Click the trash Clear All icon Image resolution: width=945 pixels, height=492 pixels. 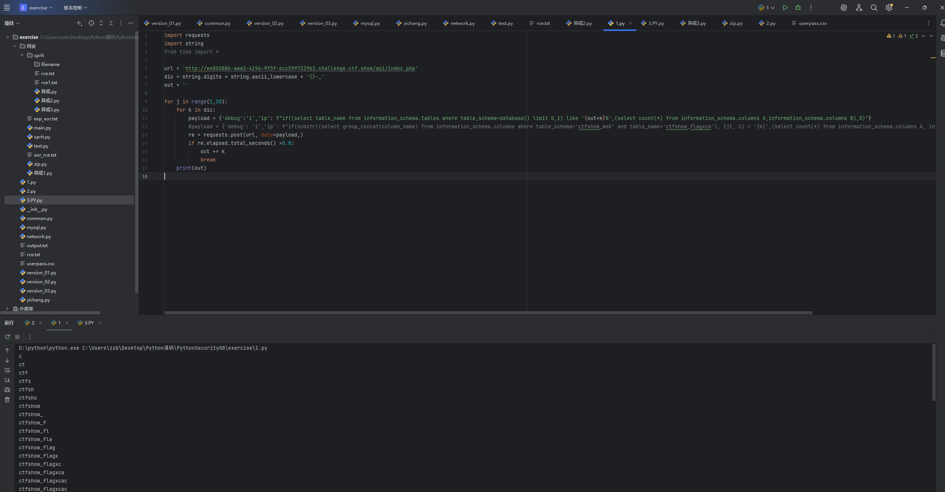[7, 400]
